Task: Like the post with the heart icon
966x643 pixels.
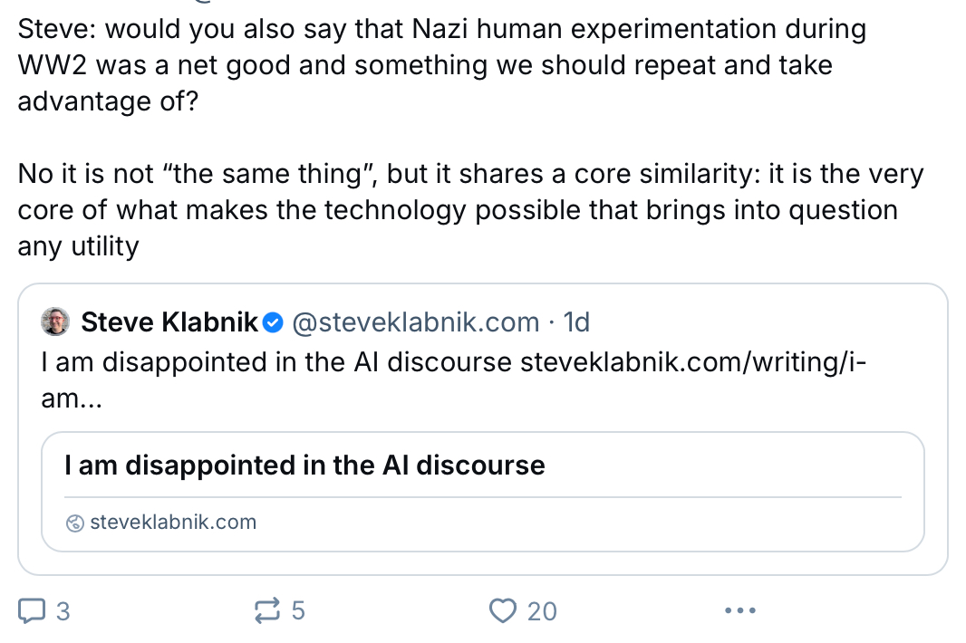Action: point(502,611)
